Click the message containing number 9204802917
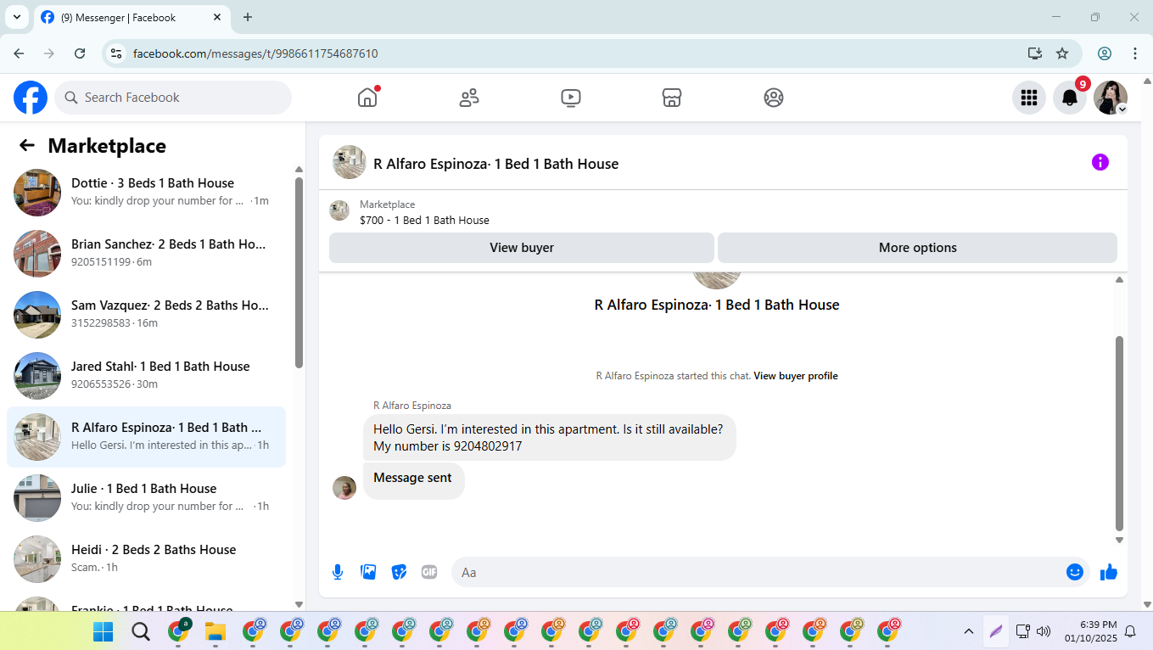This screenshot has width=1153, height=650. point(549,437)
